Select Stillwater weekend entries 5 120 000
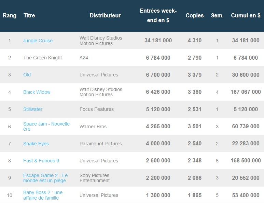The image size is (264, 203). pos(158,109)
